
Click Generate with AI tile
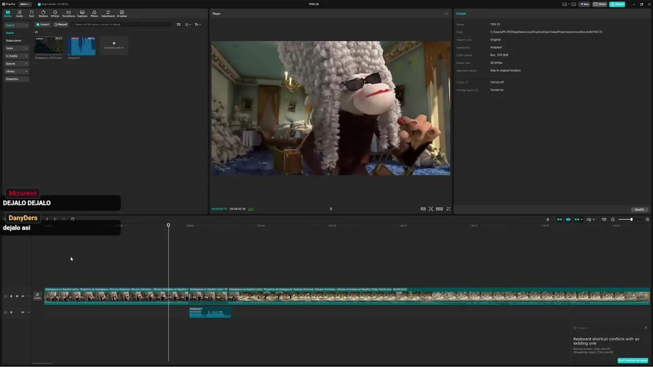point(114,45)
